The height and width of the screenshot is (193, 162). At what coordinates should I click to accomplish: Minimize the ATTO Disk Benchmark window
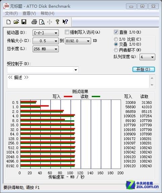coord(131,6)
